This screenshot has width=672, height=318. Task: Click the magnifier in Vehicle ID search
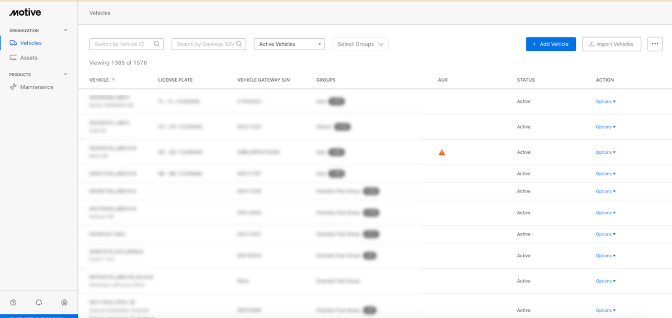tap(157, 44)
